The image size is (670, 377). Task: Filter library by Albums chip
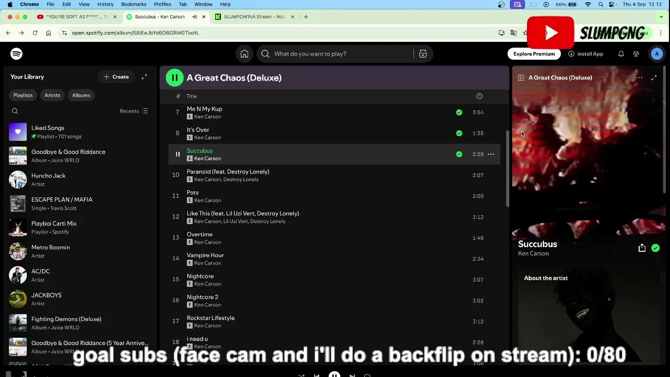tap(81, 95)
